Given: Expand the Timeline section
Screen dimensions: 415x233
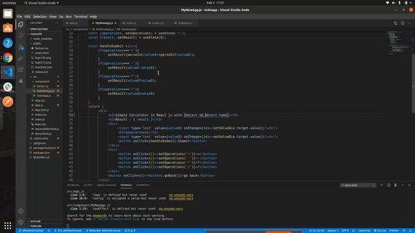Looking at the screenshot, I should (36, 226).
